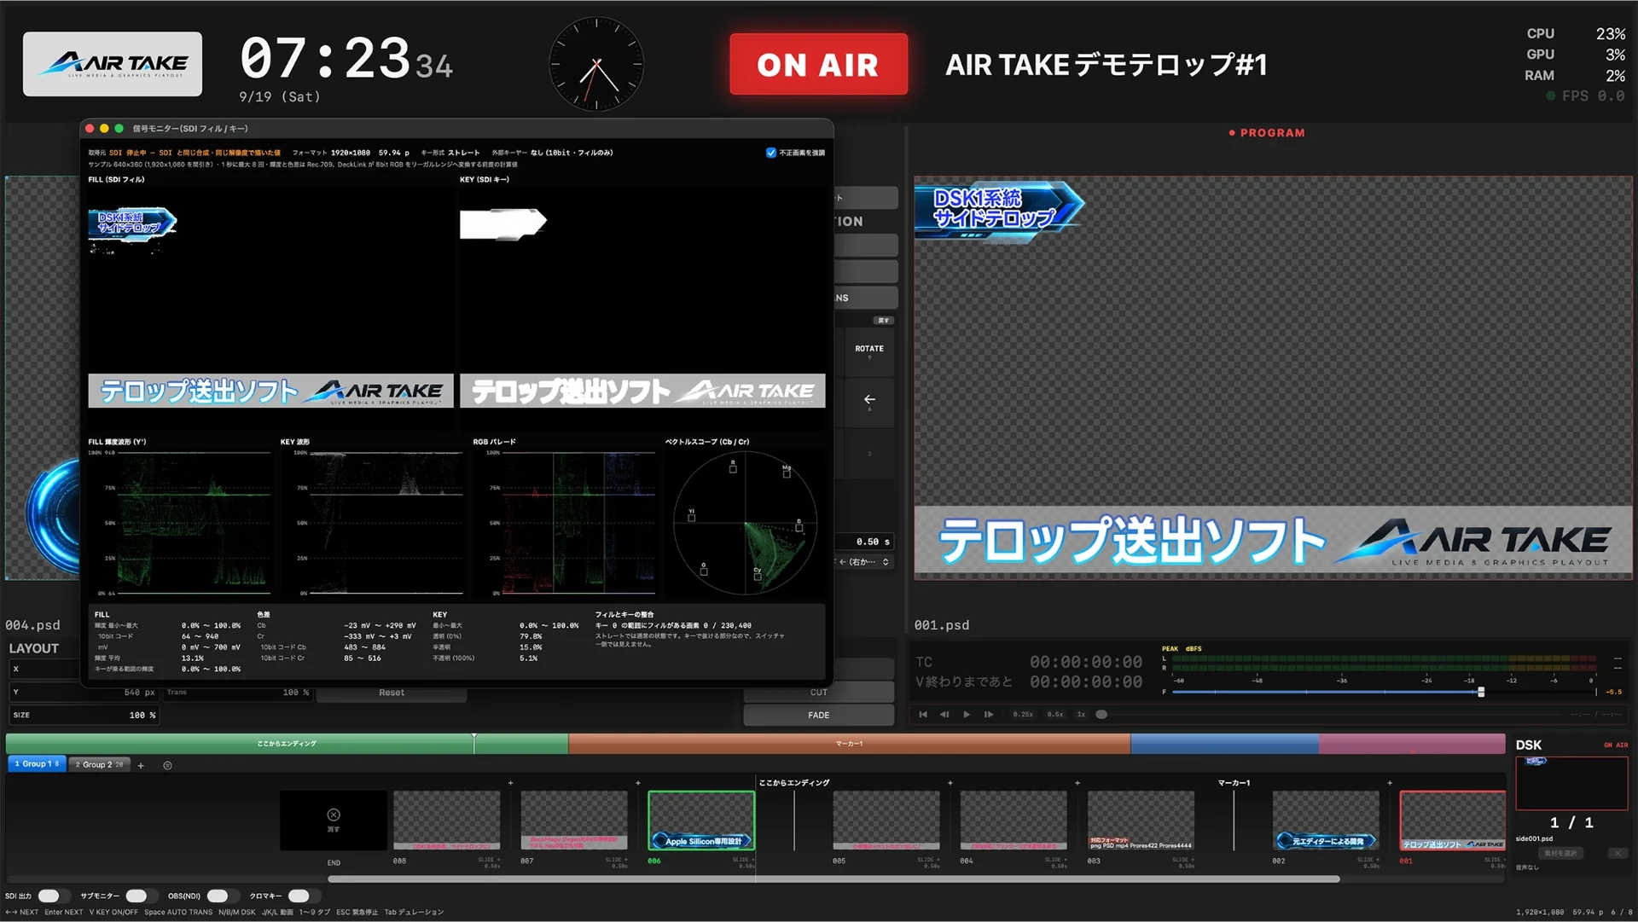
Task: Uncheck the 不正画素を強調 checkbox
Action: tap(771, 153)
